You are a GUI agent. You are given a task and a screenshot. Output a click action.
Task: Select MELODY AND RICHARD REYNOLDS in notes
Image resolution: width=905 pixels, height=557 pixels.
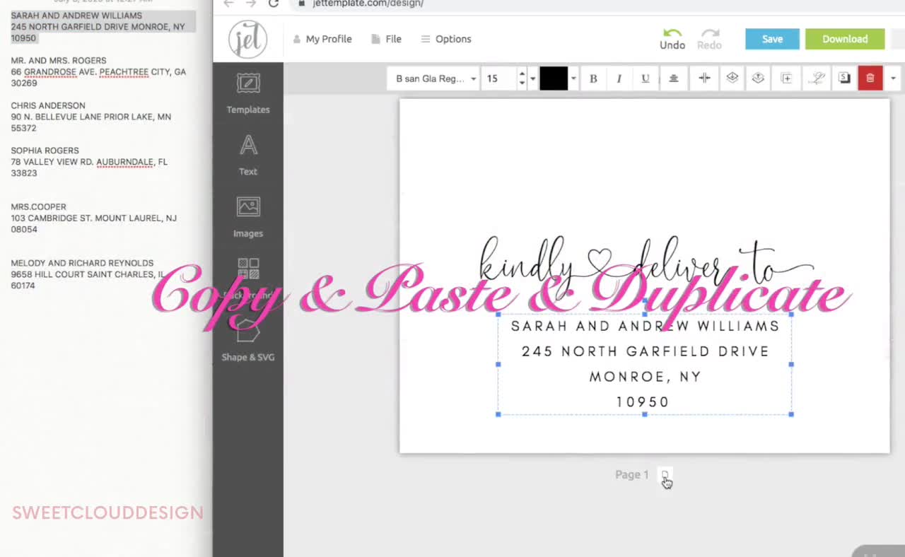82,263
